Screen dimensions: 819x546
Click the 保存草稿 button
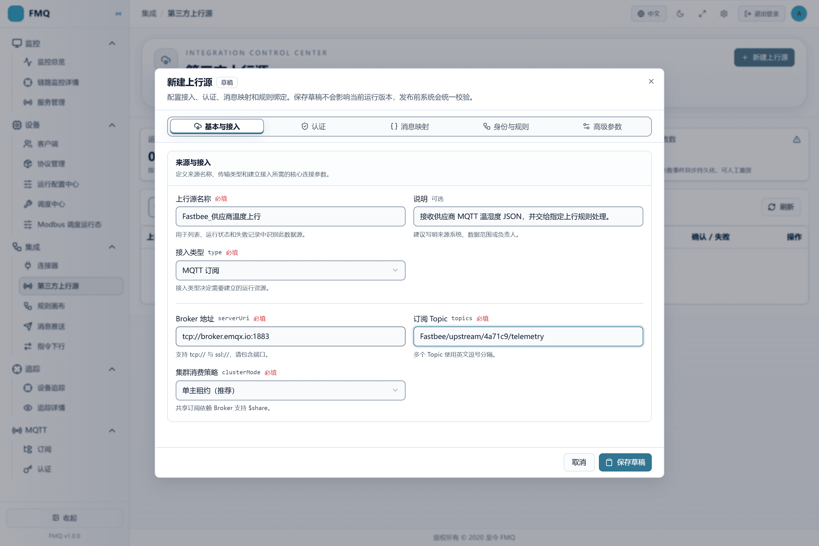pyautogui.click(x=625, y=462)
